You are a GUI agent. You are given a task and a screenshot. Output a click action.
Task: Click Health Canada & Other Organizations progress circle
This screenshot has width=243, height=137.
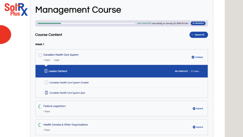[x=40, y=125]
